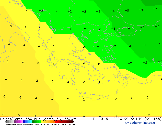Select the dark purple legend swatch
The image size is (162, 125).
coord(15,122)
